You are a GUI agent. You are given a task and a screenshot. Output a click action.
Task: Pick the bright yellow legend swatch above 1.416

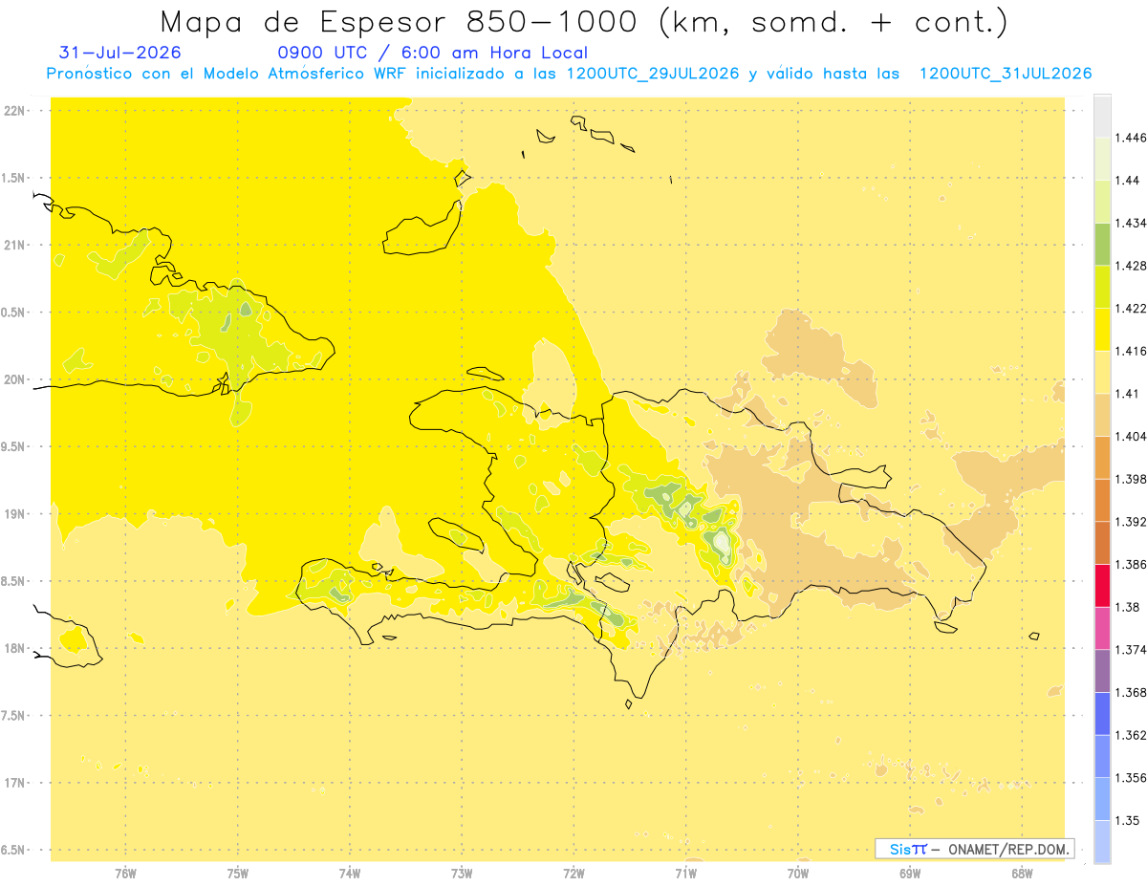point(1102,329)
